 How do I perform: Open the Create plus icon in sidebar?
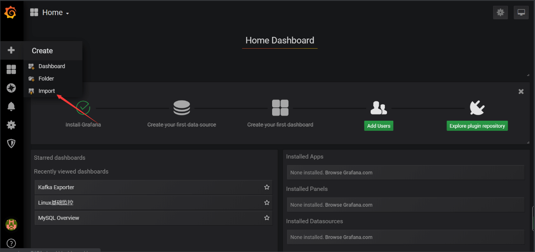point(11,50)
